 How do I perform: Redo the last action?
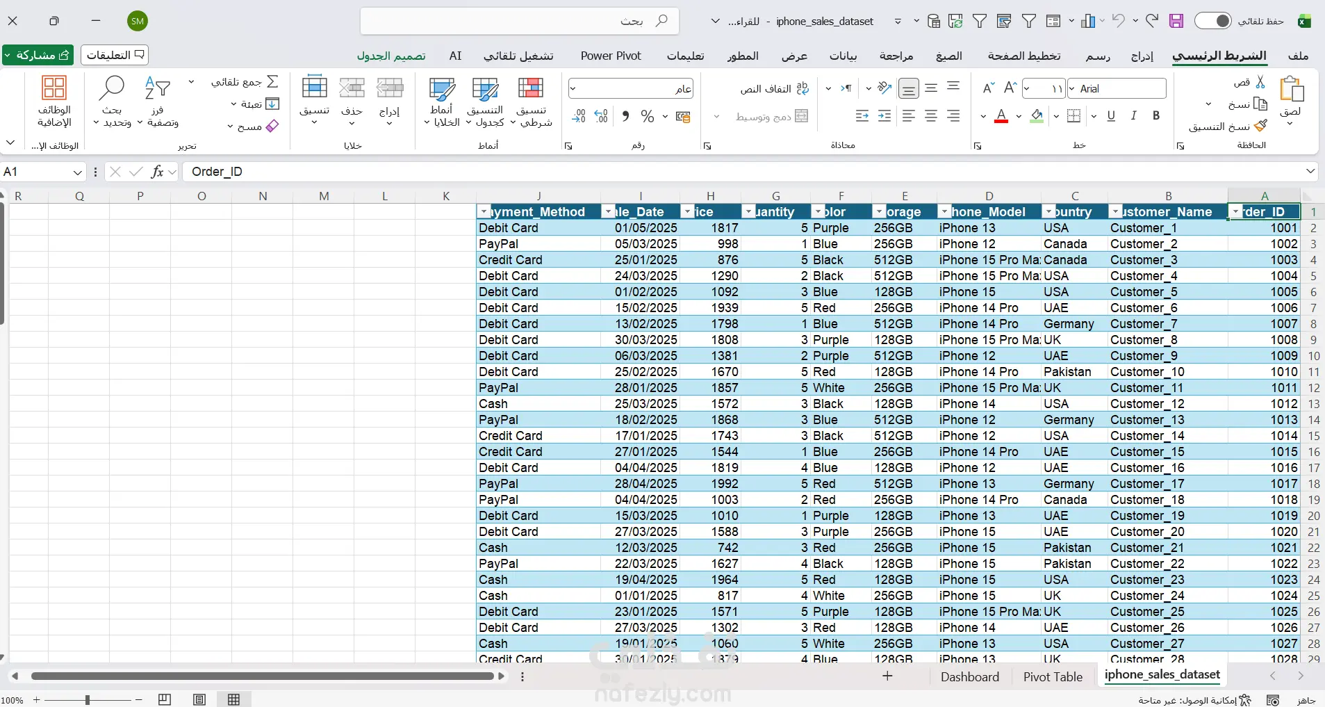(x=1152, y=21)
